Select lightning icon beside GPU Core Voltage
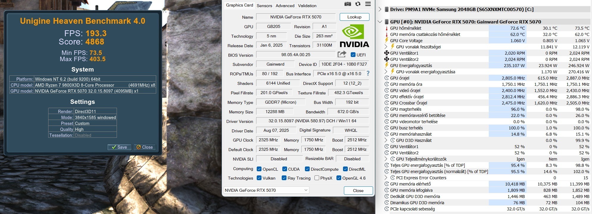 click(387, 40)
